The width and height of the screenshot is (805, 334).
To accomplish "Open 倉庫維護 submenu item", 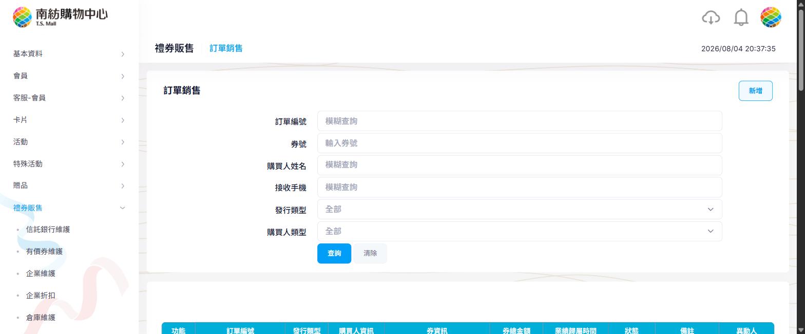I will (41, 318).
